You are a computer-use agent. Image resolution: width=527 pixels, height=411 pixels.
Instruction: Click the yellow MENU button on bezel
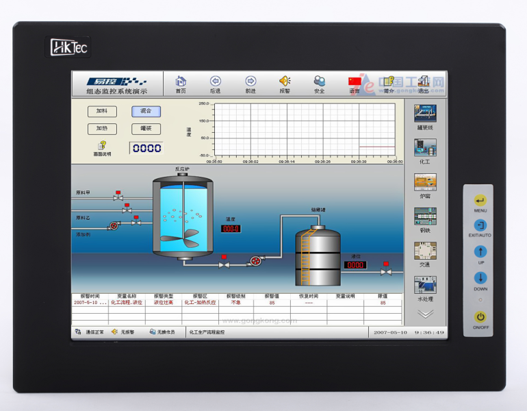480,201
